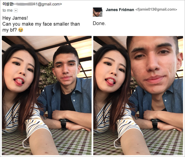Click the fjamie013@gmail.com email address
The width and height of the screenshot is (185, 157).
click(x=156, y=10)
